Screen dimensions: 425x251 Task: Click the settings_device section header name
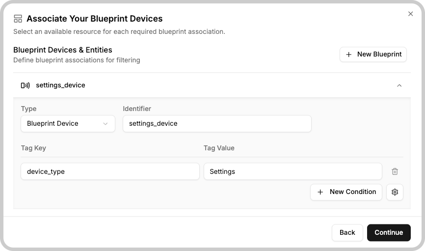pyautogui.click(x=60, y=85)
